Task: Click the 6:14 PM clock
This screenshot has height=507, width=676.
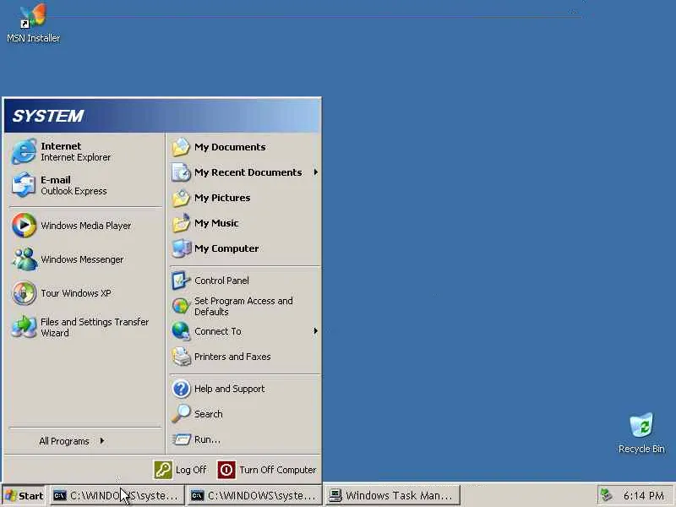Action: 644,496
